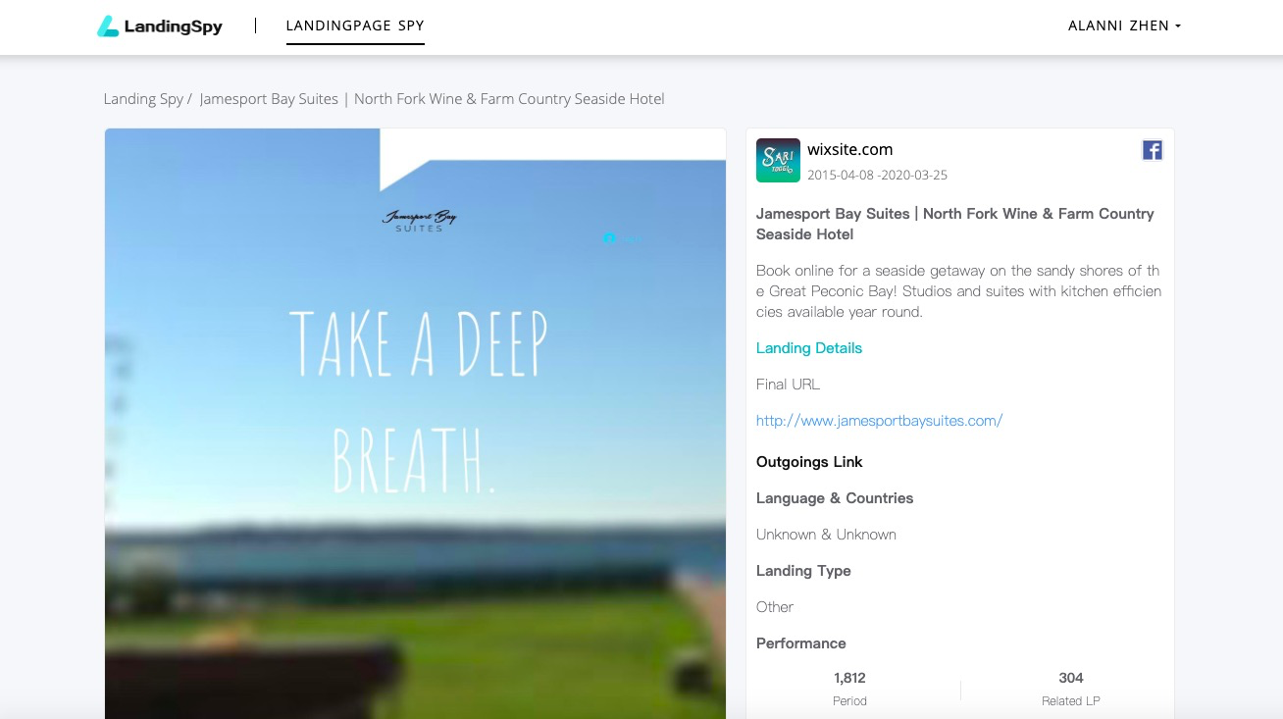Click the Unknown & Unknown value
Screen dimensions: 1283x719
coord(826,535)
